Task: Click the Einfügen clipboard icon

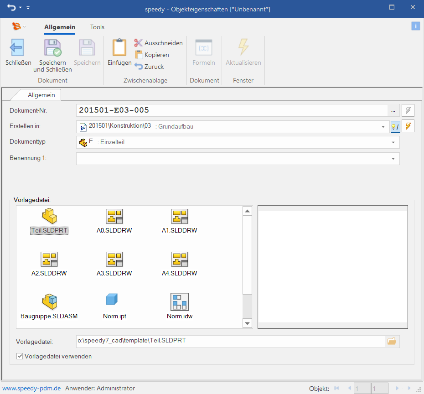Action: (119, 47)
